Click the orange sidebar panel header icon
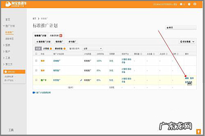Viewport: 205px width, 136px height. click(x=5, y=72)
